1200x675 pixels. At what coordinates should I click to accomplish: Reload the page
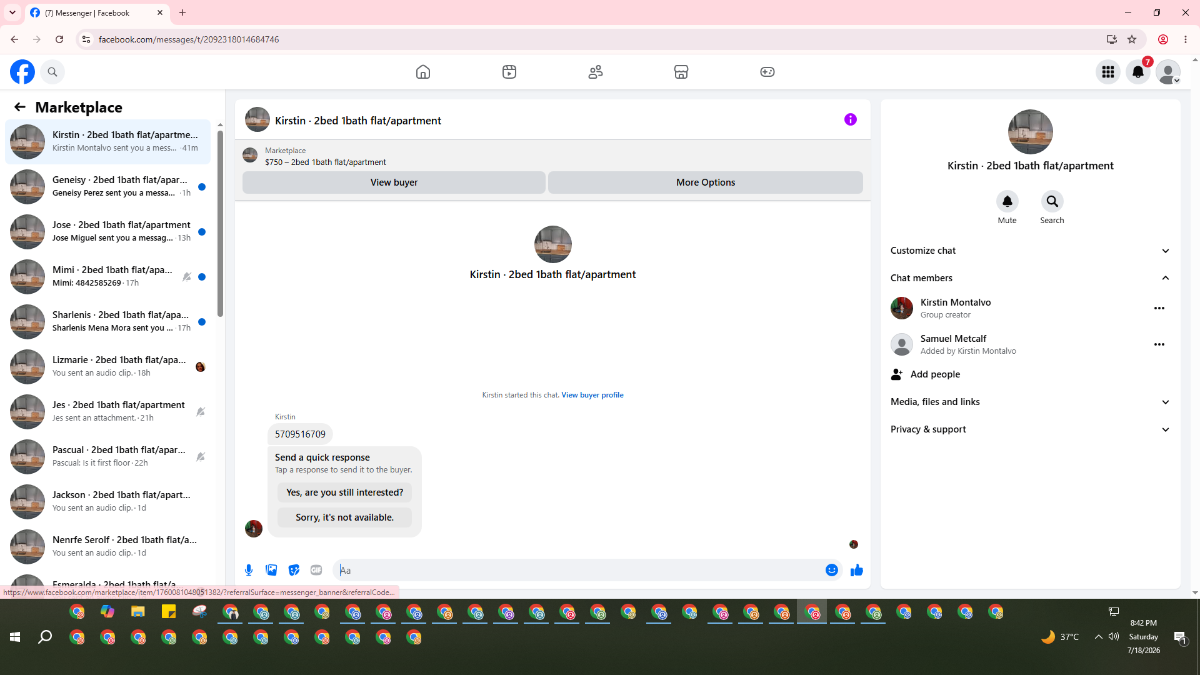tap(59, 39)
